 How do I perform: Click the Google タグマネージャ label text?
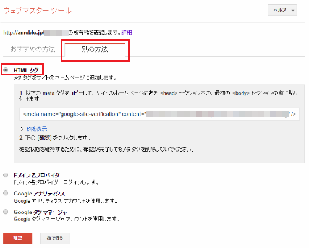(40, 212)
